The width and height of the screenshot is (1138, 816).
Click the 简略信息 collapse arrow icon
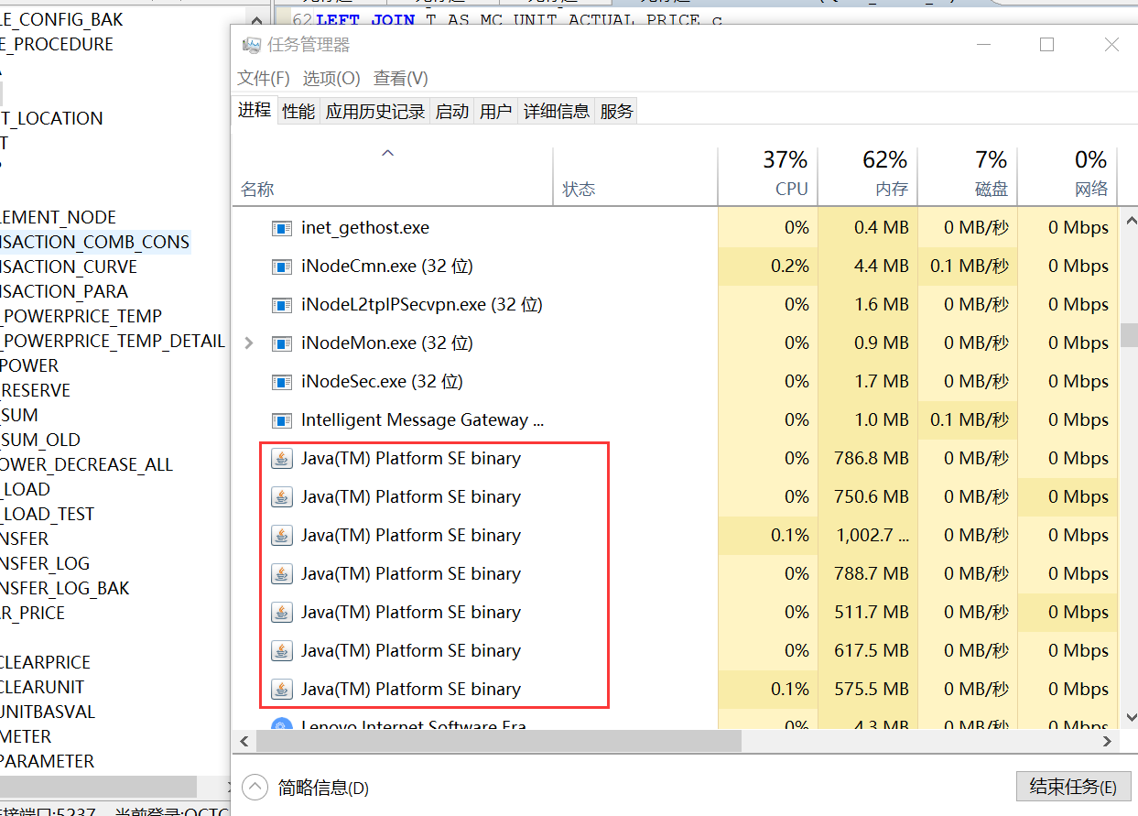[x=255, y=787]
